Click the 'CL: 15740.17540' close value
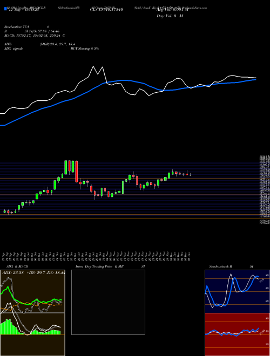This screenshot has height=356, width=270. point(106,10)
